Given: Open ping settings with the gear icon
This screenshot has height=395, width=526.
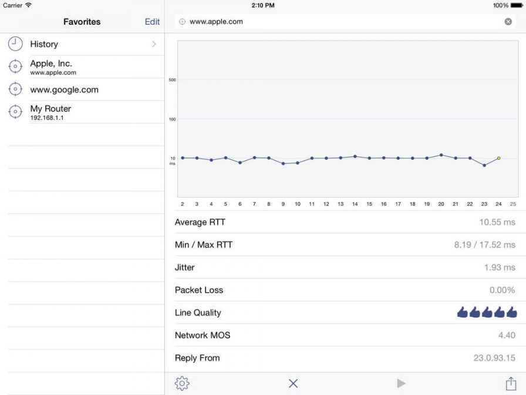Looking at the screenshot, I should click(x=182, y=383).
